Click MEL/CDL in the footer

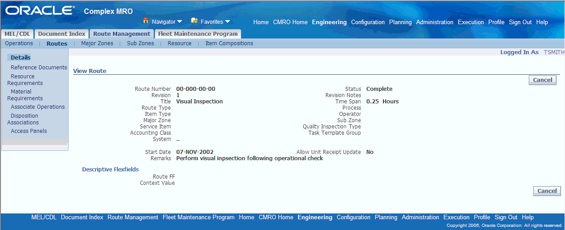[x=44, y=217]
